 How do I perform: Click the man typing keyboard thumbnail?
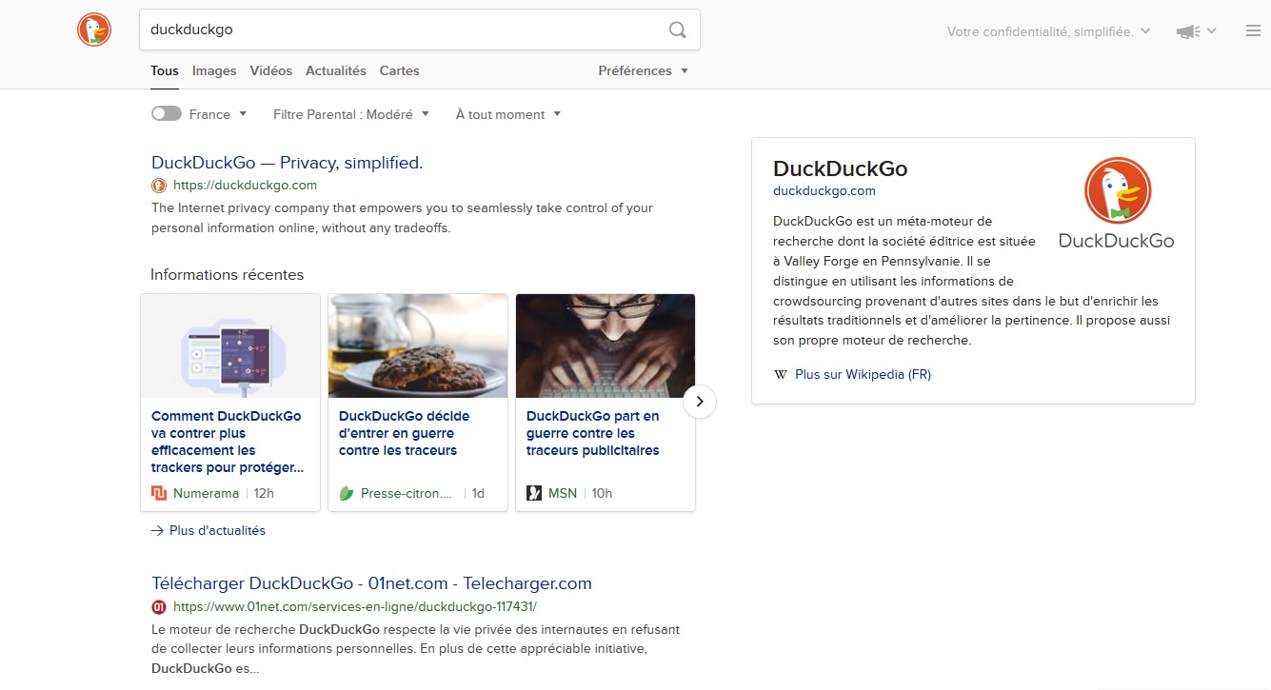pyautogui.click(x=606, y=345)
